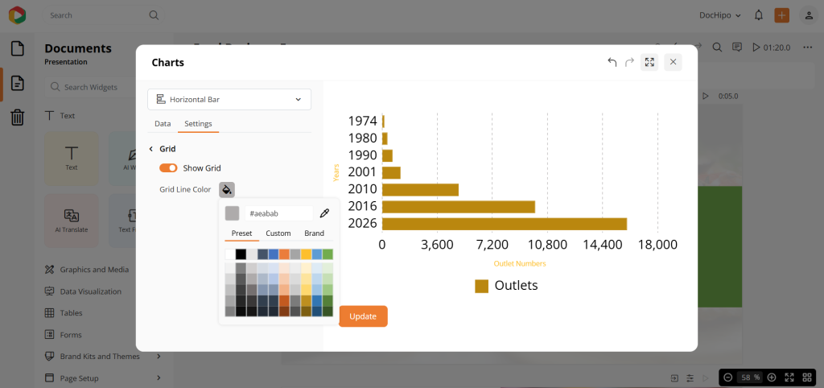Pick color with the eyedropper tool
Screen dimensions: 824x388
tap(324, 213)
